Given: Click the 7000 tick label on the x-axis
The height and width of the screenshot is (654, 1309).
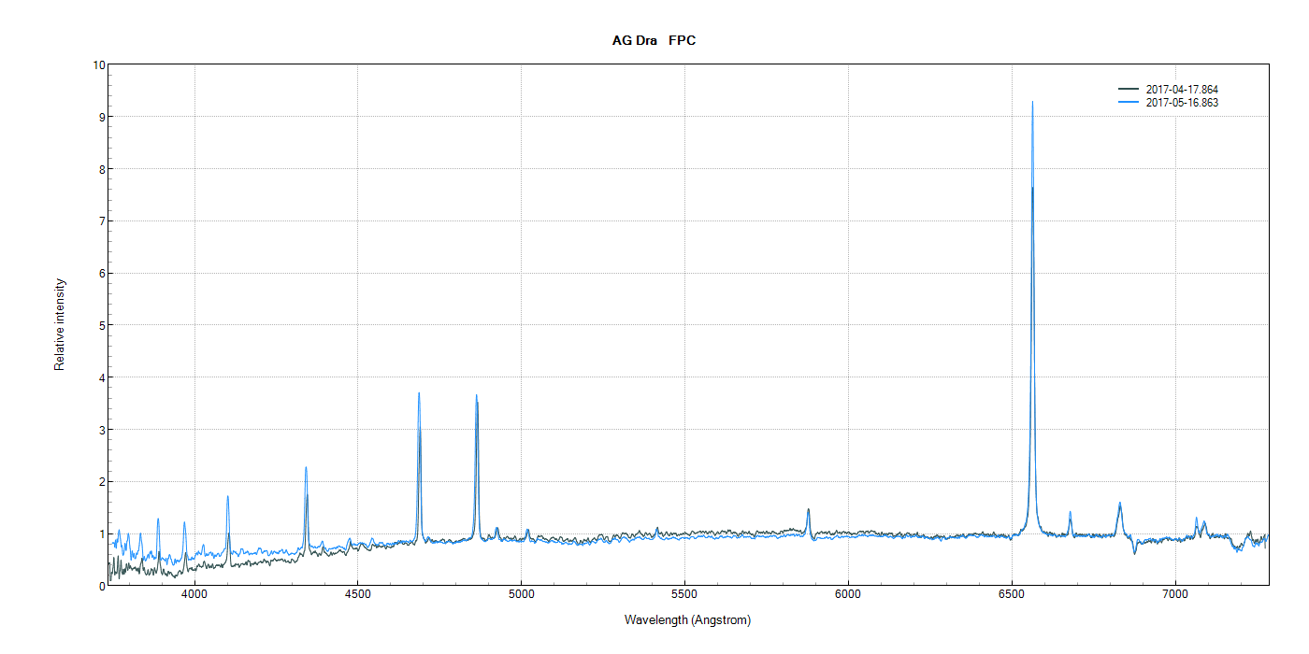Looking at the screenshot, I should [x=1174, y=595].
